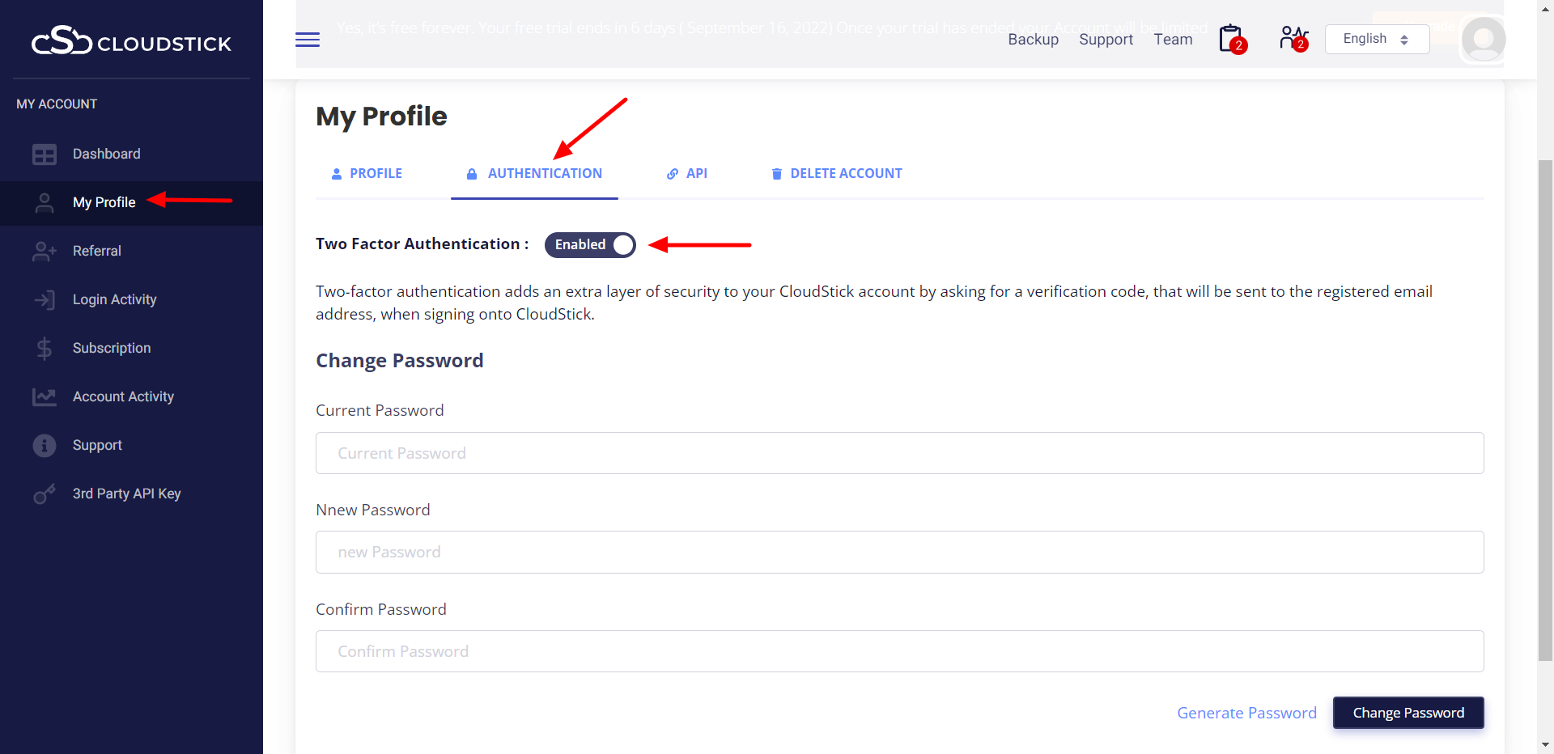Open 3rd Party API Key page
The height and width of the screenshot is (754, 1554).
pyautogui.click(x=126, y=493)
